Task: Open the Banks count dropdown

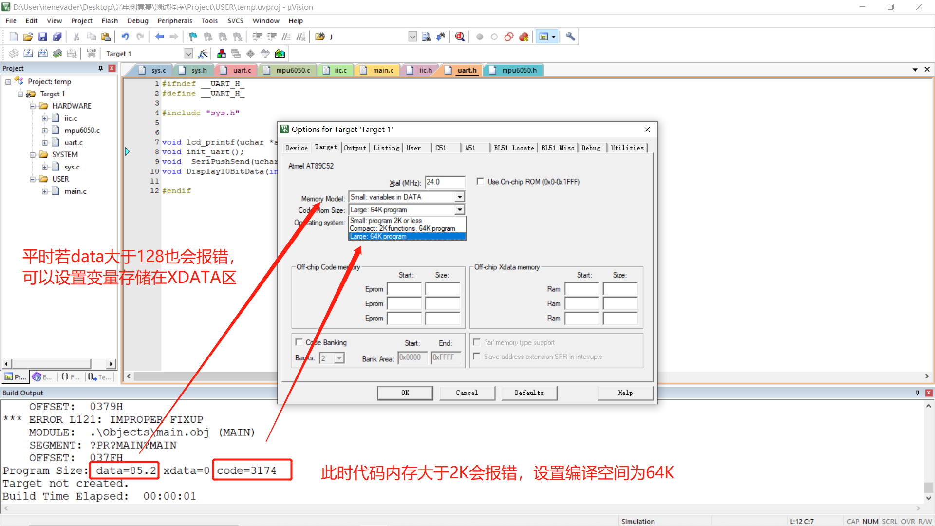Action: [339, 358]
